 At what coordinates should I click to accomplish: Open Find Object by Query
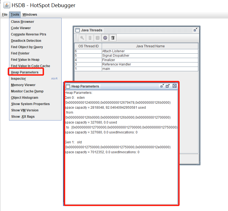click(35, 47)
